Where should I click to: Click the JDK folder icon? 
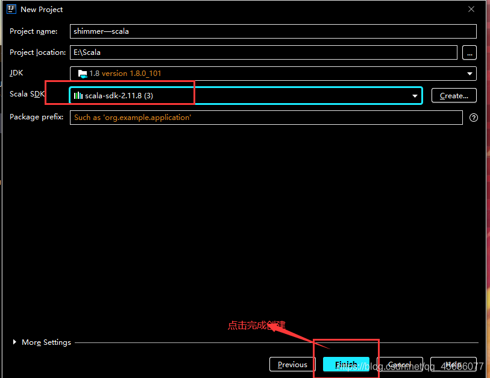[x=83, y=74]
